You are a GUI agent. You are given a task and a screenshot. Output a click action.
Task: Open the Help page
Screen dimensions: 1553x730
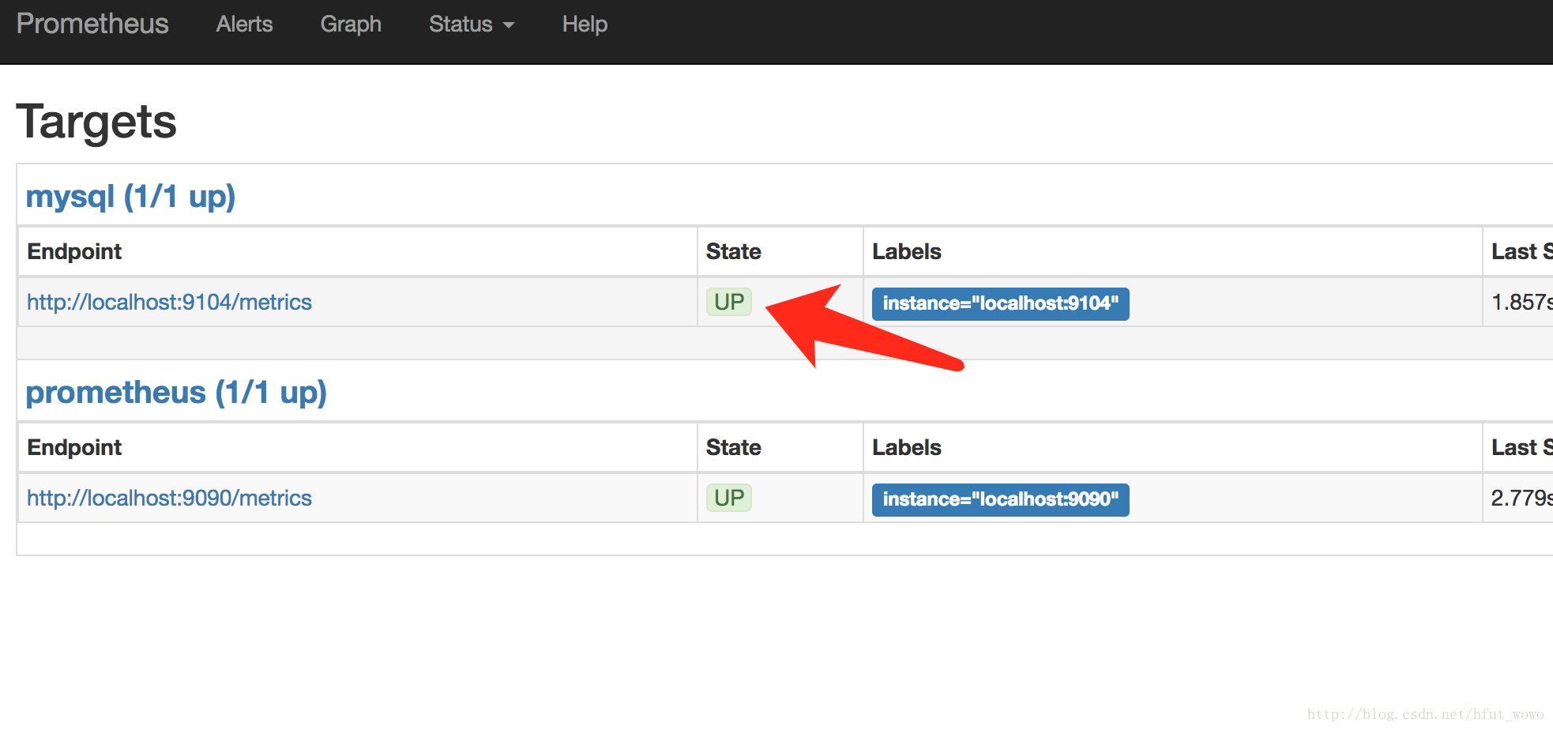click(585, 24)
